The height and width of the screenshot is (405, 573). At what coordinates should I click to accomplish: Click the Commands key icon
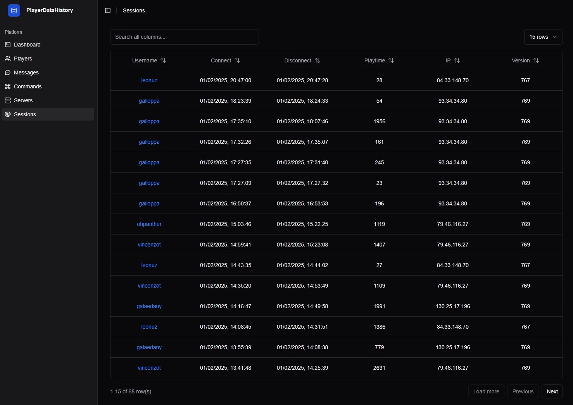pyautogui.click(x=8, y=86)
